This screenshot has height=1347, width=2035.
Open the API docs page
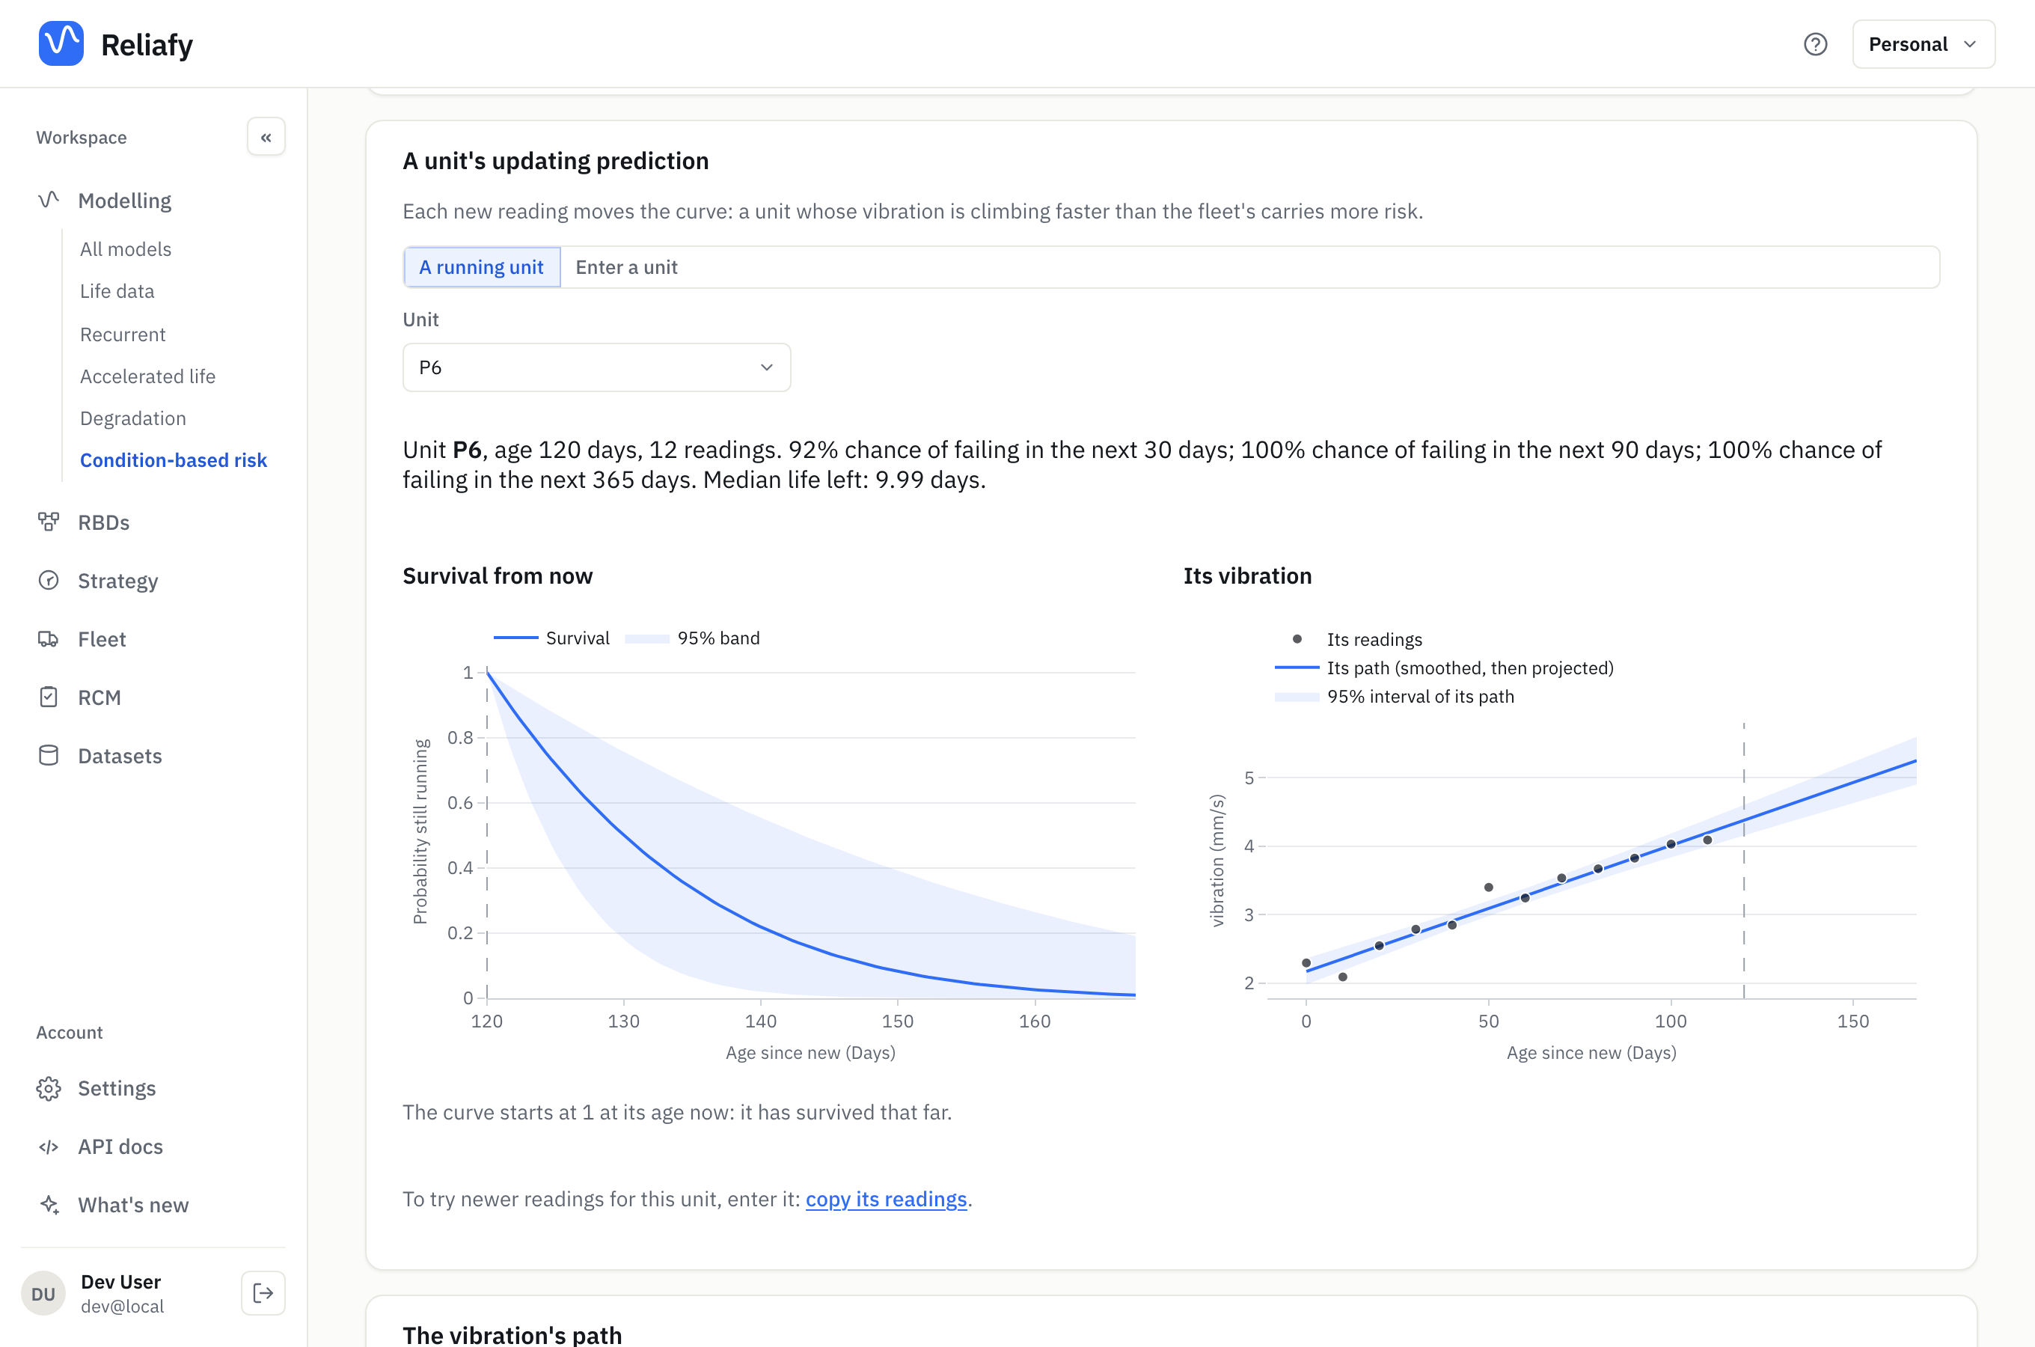pos(120,1147)
